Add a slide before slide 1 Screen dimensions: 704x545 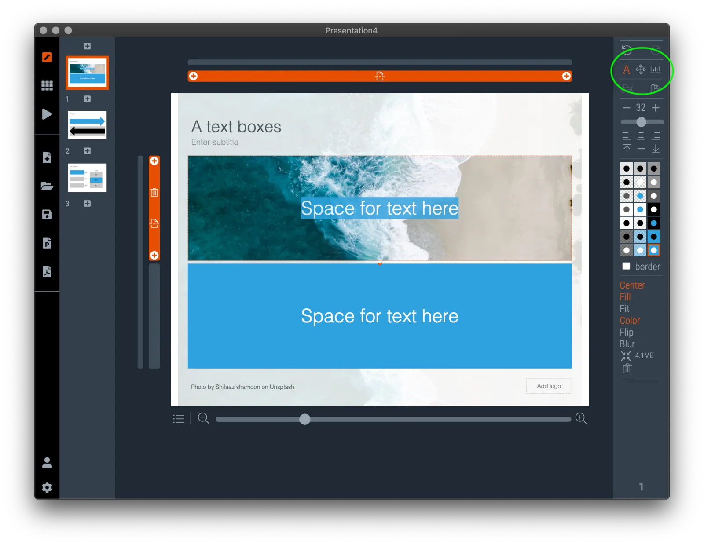[x=88, y=46]
